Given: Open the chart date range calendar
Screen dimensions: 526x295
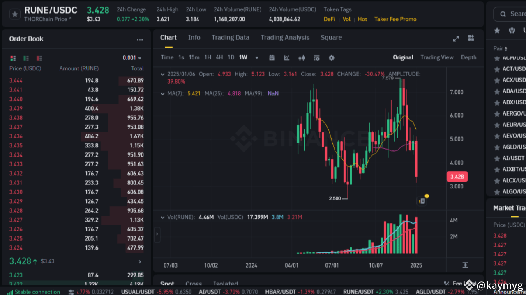Looking at the screenshot, I should [272, 58].
